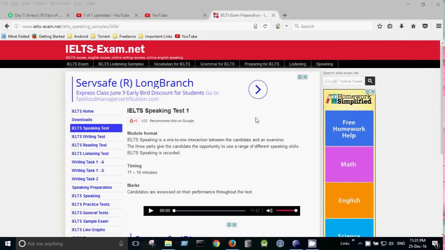Open IELTS Writing Test sidebar link
The width and height of the screenshot is (445, 250).
tap(88, 136)
